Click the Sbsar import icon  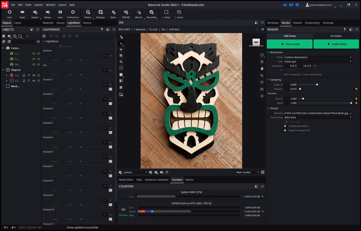[113, 14]
